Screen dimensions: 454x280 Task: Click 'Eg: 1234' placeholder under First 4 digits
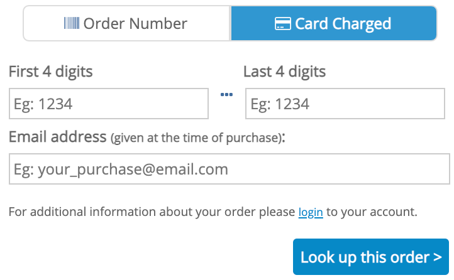43,104
